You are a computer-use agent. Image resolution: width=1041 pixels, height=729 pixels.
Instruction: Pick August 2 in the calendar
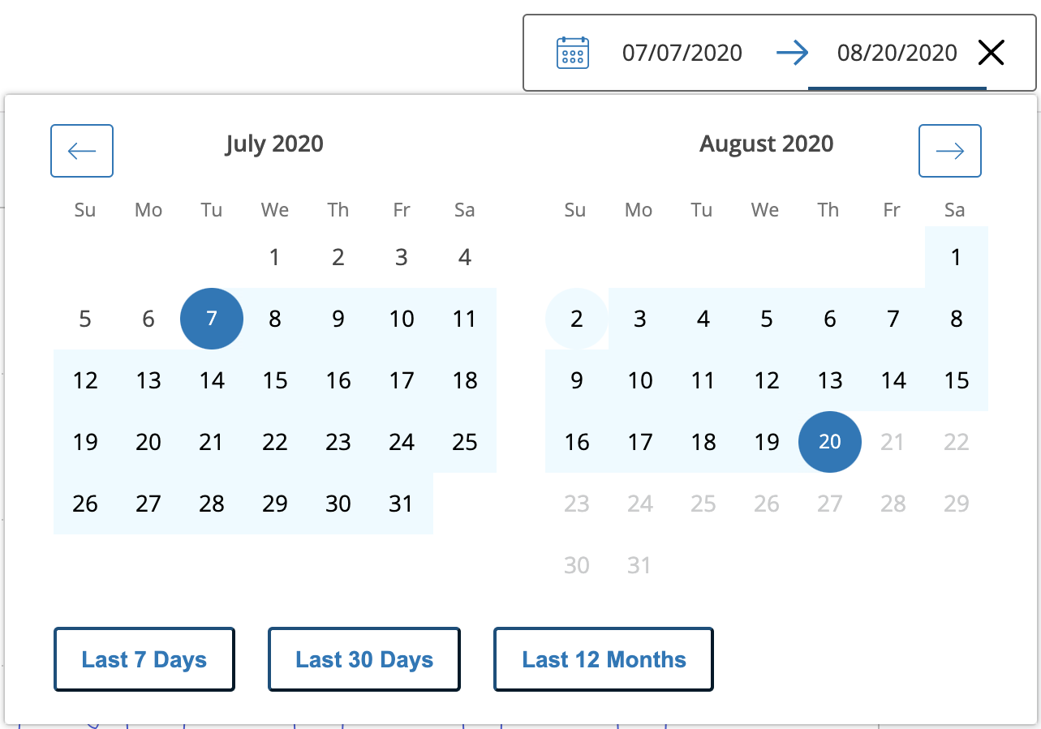tap(576, 319)
